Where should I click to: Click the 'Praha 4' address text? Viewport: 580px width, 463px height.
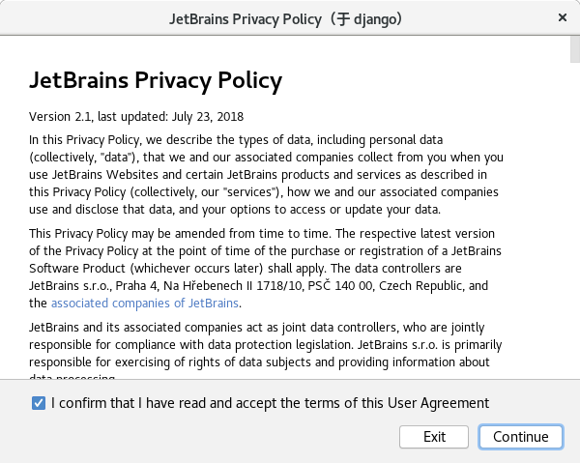coord(136,286)
